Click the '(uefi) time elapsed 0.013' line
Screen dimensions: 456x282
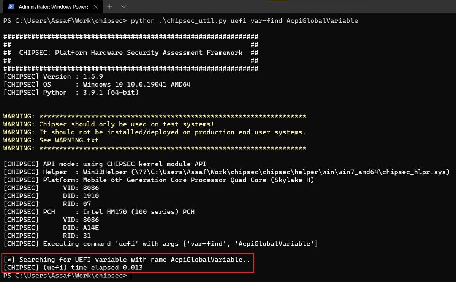[73, 268]
